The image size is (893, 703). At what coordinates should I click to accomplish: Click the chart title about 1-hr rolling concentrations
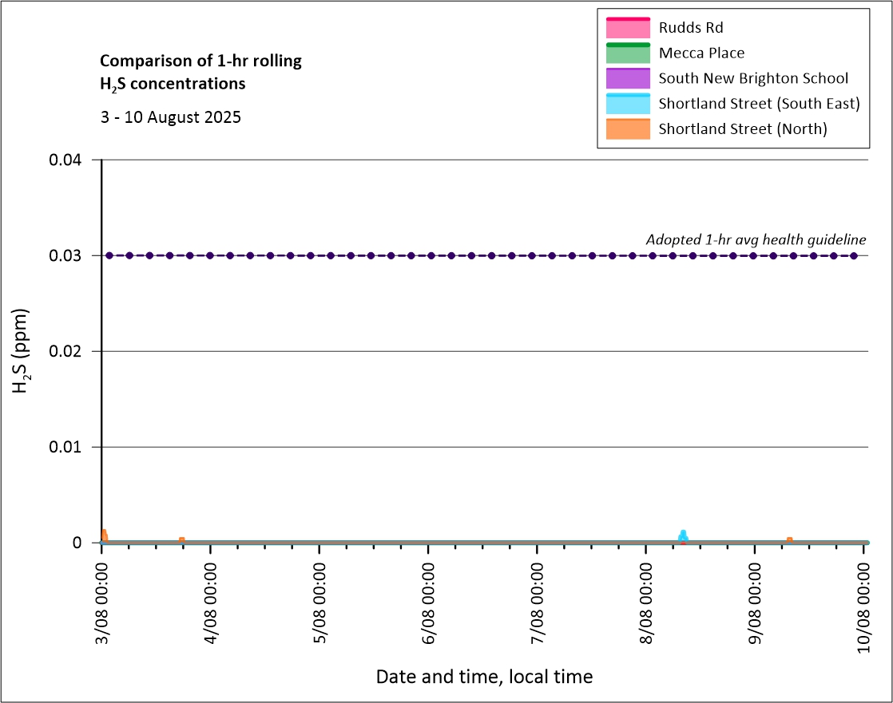pyautogui.click(x=200, y=72)
